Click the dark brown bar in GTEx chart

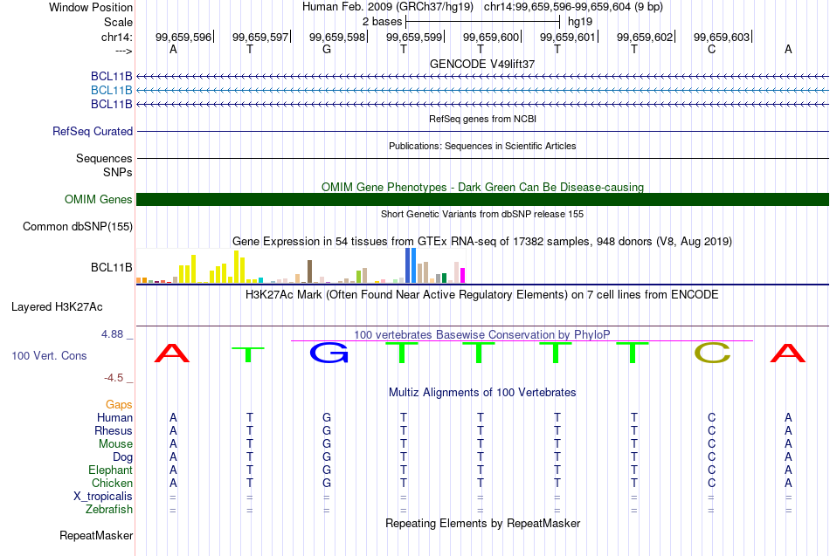point(309,271)
